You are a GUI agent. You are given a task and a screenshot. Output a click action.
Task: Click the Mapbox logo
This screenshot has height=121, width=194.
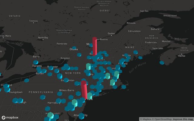10,117
